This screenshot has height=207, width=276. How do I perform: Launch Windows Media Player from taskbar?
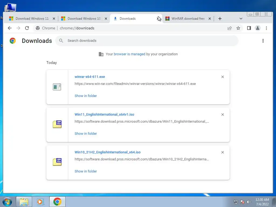40,202
